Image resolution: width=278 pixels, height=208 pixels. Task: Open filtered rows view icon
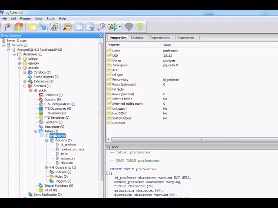pyautogui.click(x=90, y=27)
